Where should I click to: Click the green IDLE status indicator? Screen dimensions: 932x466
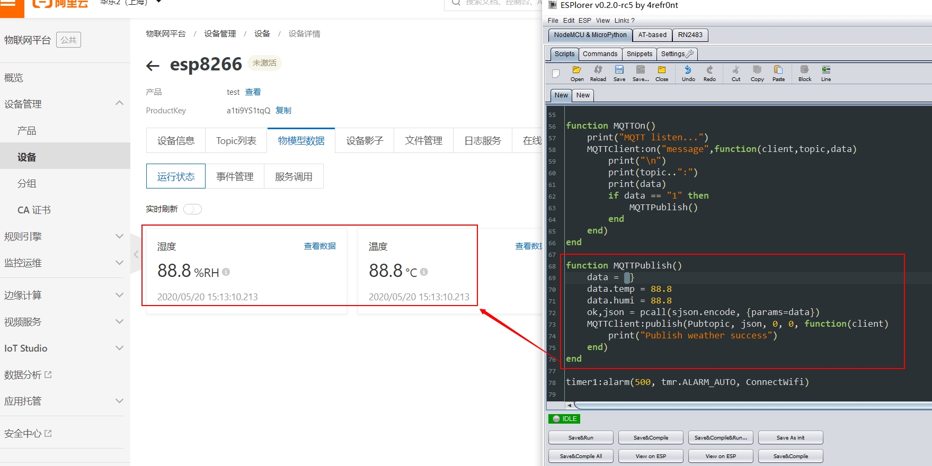pos(564,419)
